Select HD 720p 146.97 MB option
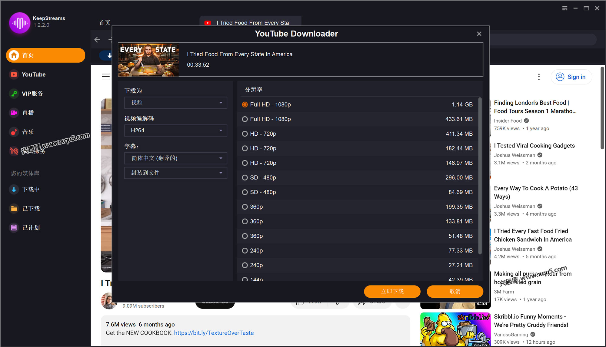The height and width of the screenshot is (347, 606). [x=358, y=163]
